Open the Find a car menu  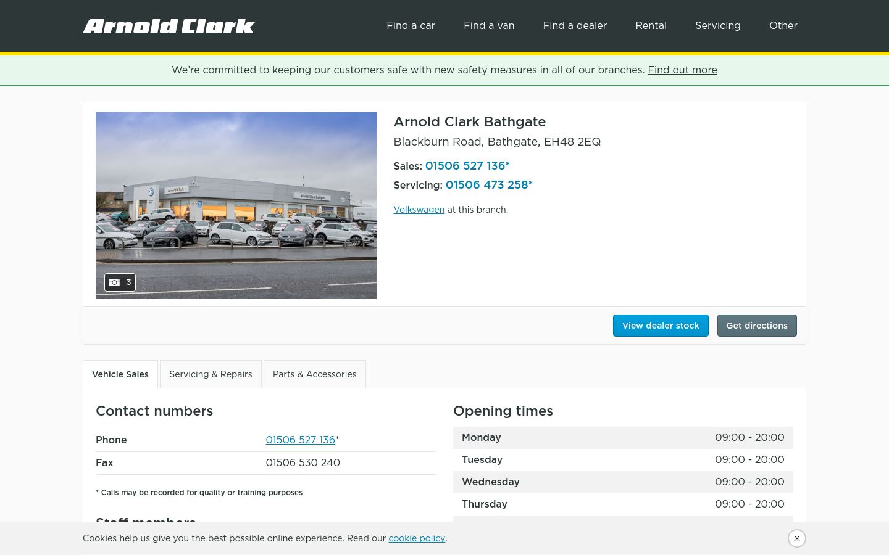tap(411, 26)
